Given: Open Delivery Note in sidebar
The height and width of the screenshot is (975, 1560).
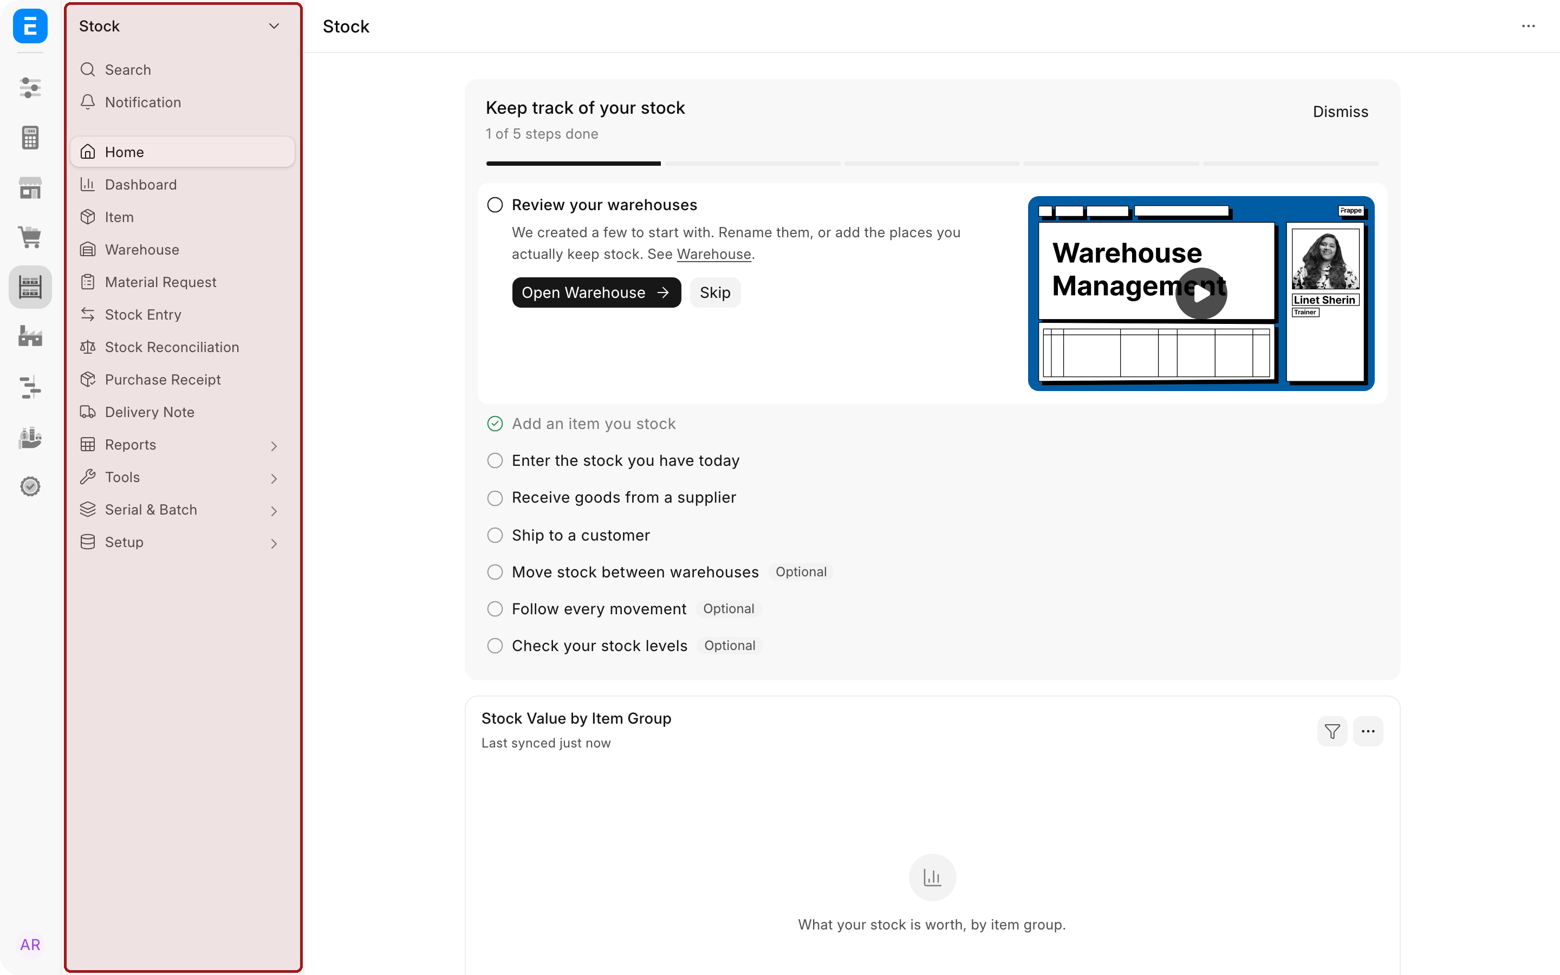Looking at the screenshot, I should tap(183, 412).
